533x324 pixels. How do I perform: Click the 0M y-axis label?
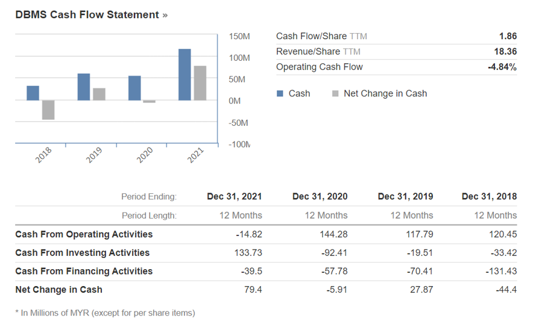[x=235, y=101]
